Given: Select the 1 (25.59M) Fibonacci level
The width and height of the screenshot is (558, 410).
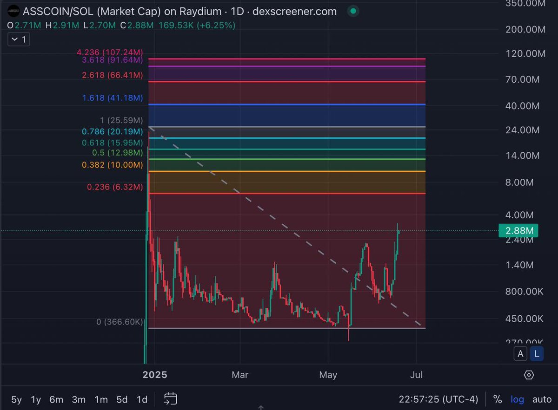Looking at the screenshot, I should [121, 121].
